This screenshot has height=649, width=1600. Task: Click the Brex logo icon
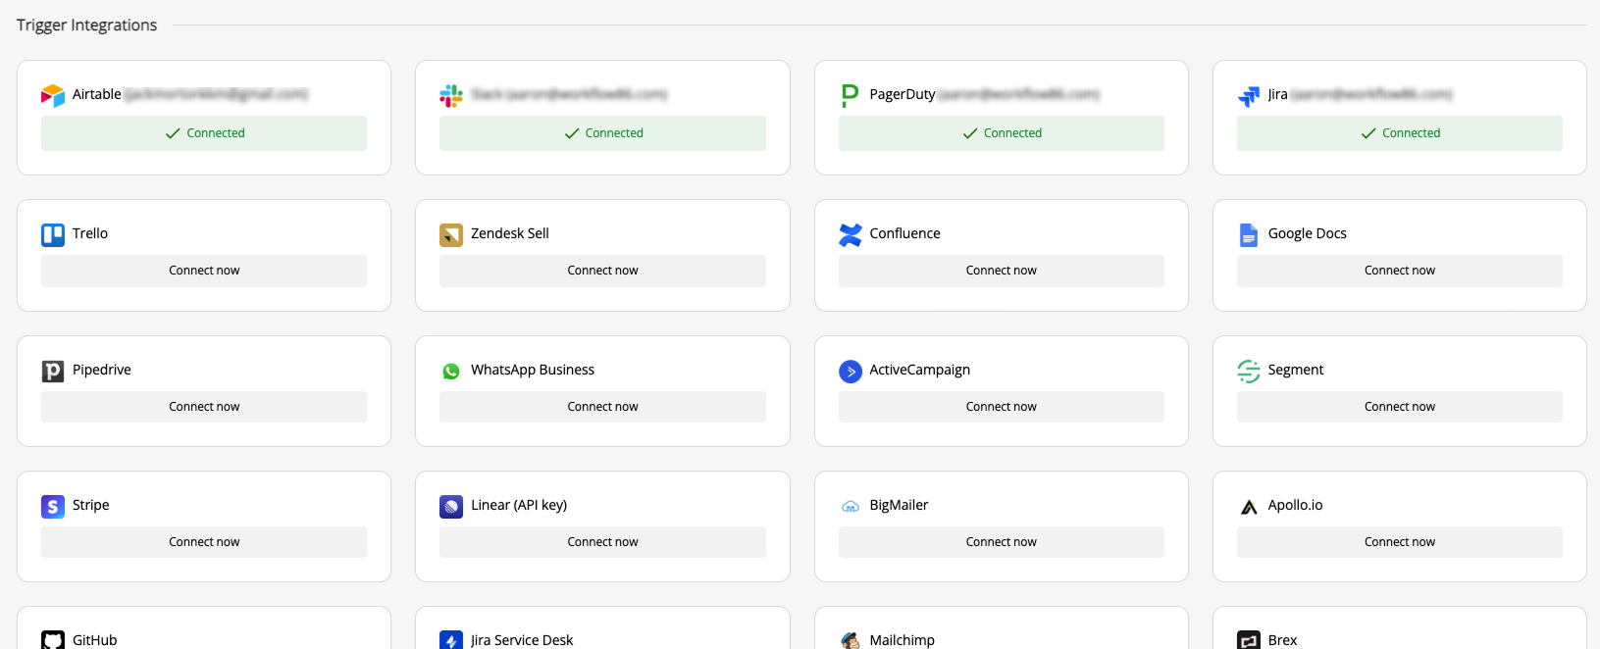pyautogui.click(x=1249, y=640)
